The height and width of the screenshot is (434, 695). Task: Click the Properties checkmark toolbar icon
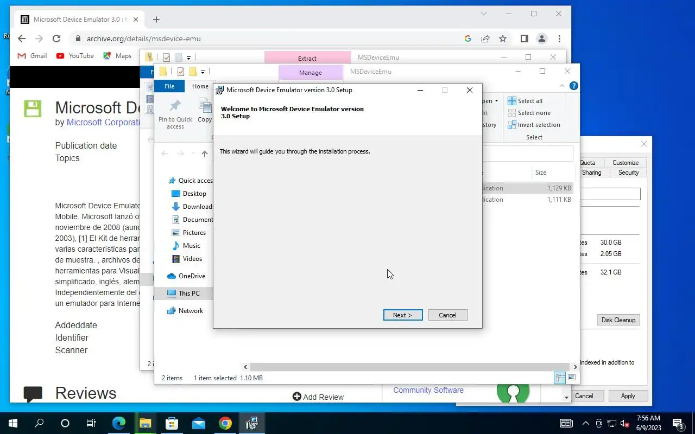point(181,72)
